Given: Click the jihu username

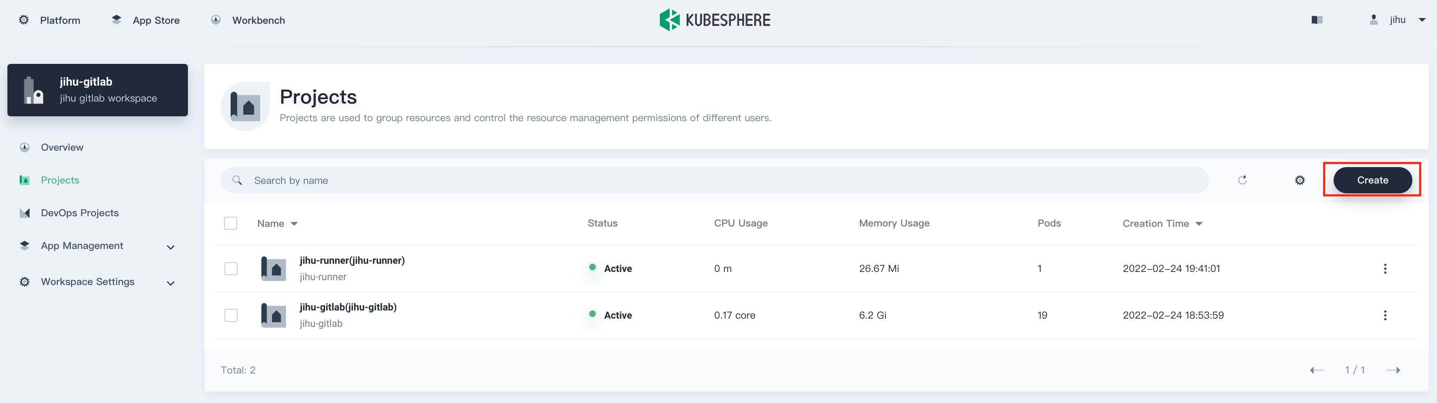Looking at the screenshot, I should click(x=1397, y=20).
